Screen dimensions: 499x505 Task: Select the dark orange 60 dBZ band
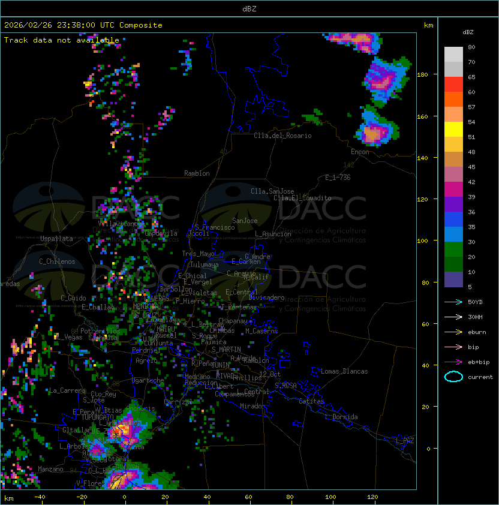tap(453, 99)
